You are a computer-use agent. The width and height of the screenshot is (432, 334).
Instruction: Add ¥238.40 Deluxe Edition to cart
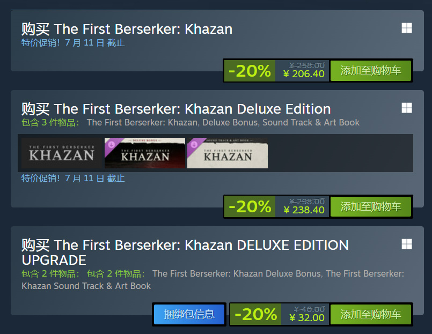(x=370, y=207)
